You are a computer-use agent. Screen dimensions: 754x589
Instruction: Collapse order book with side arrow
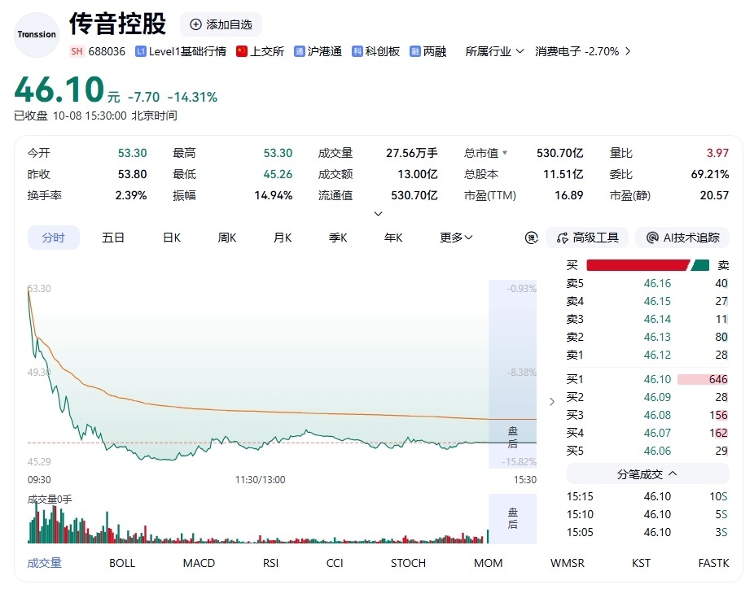point(552,402)
